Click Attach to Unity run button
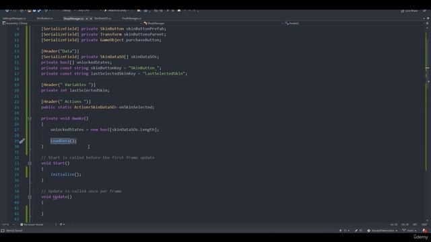This screenshot has width=431, height=242. [x=117, y=11]
